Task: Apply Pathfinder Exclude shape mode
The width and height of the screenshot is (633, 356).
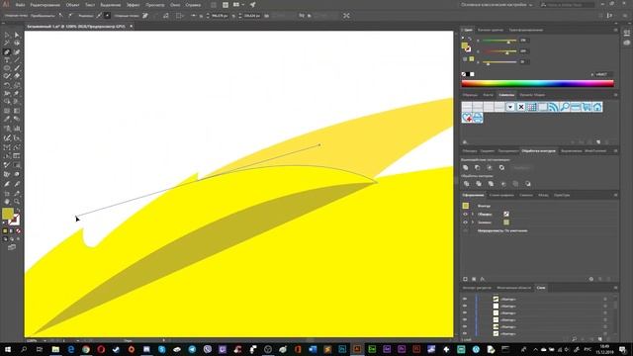Action: tap(501, 167)
